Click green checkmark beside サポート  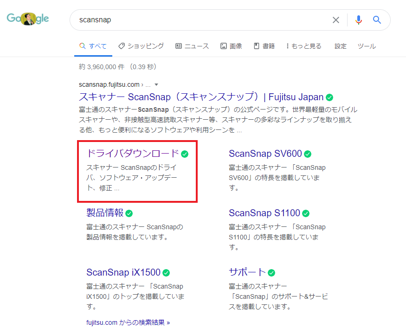click(x=271, y=273)
